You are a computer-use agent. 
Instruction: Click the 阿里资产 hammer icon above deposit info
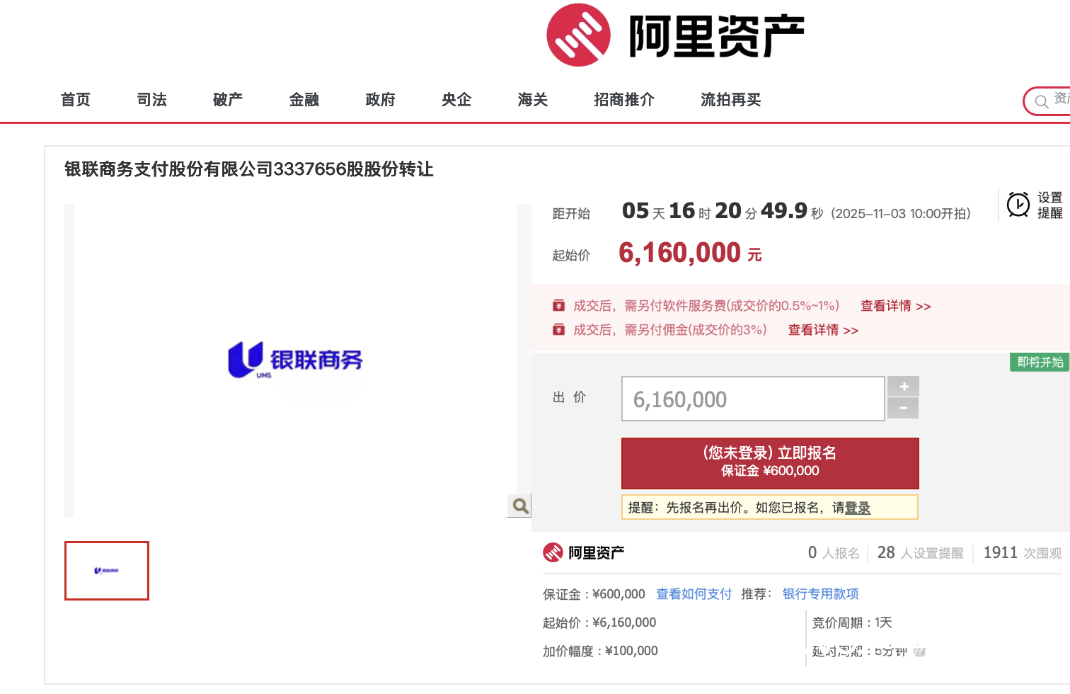pyautogui.click(x=551, y=552)
